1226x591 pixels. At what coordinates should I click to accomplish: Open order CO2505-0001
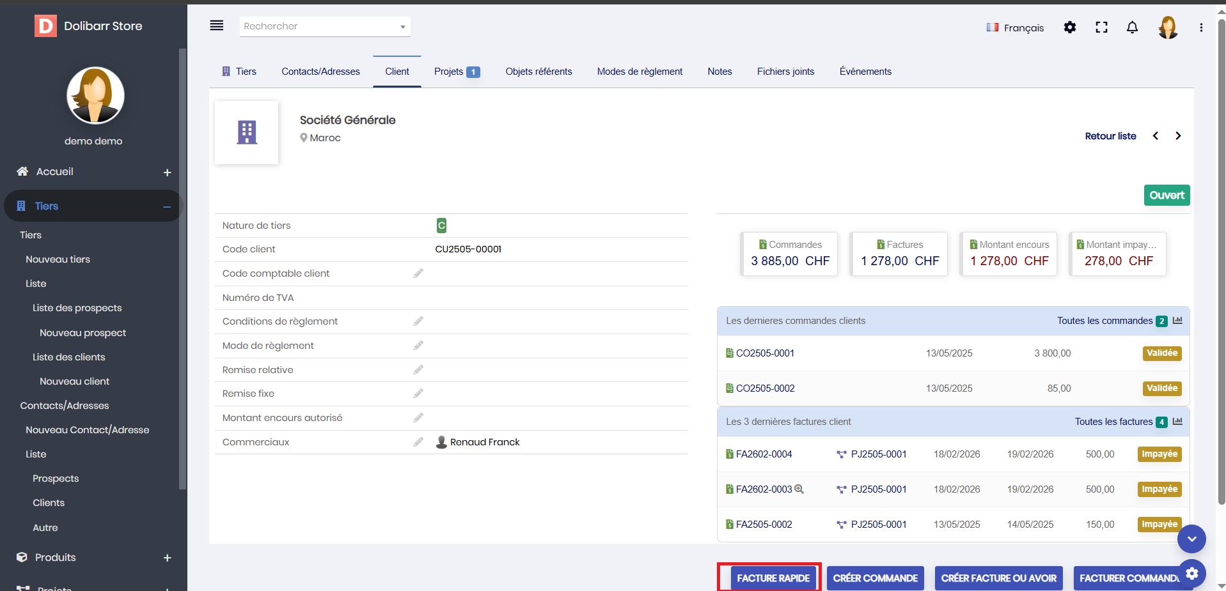pyautogui.click(x=765, y=353)
